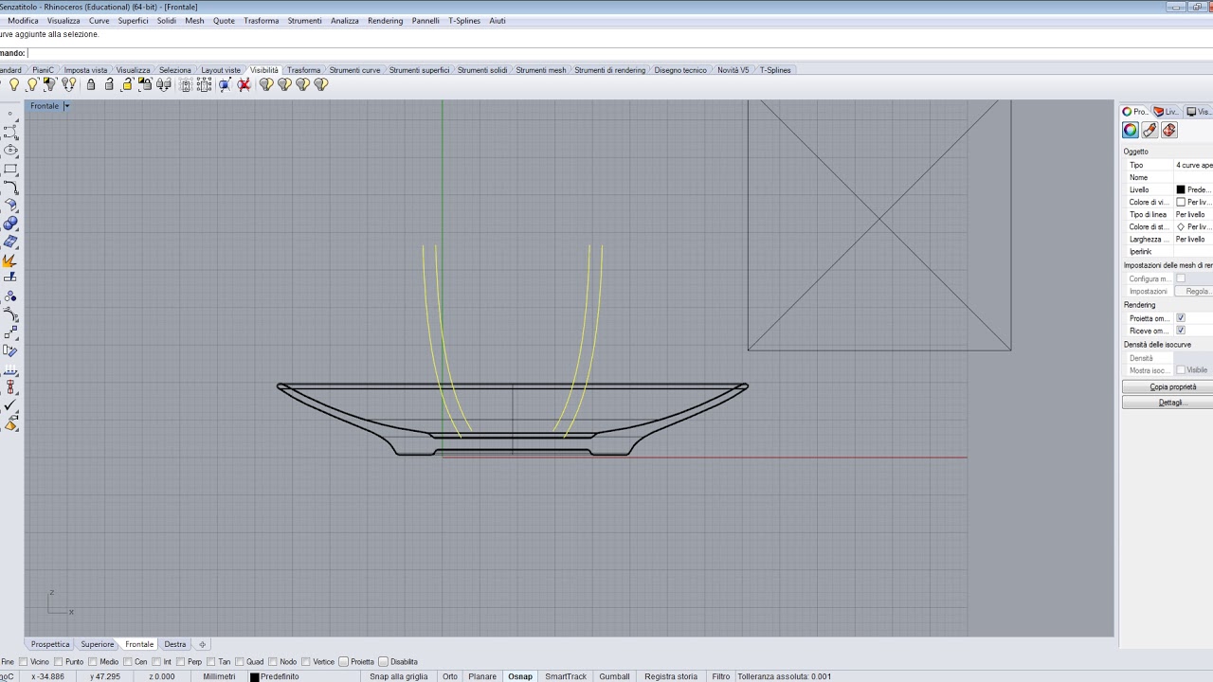The height and width of the screenshot is (682, 1213).
Task: Toggle Snap alla griglia in status bar
Action: pos(399,676)
